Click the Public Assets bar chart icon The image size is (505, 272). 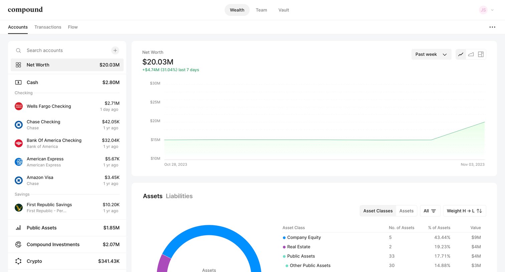click(x=18, y=228)
